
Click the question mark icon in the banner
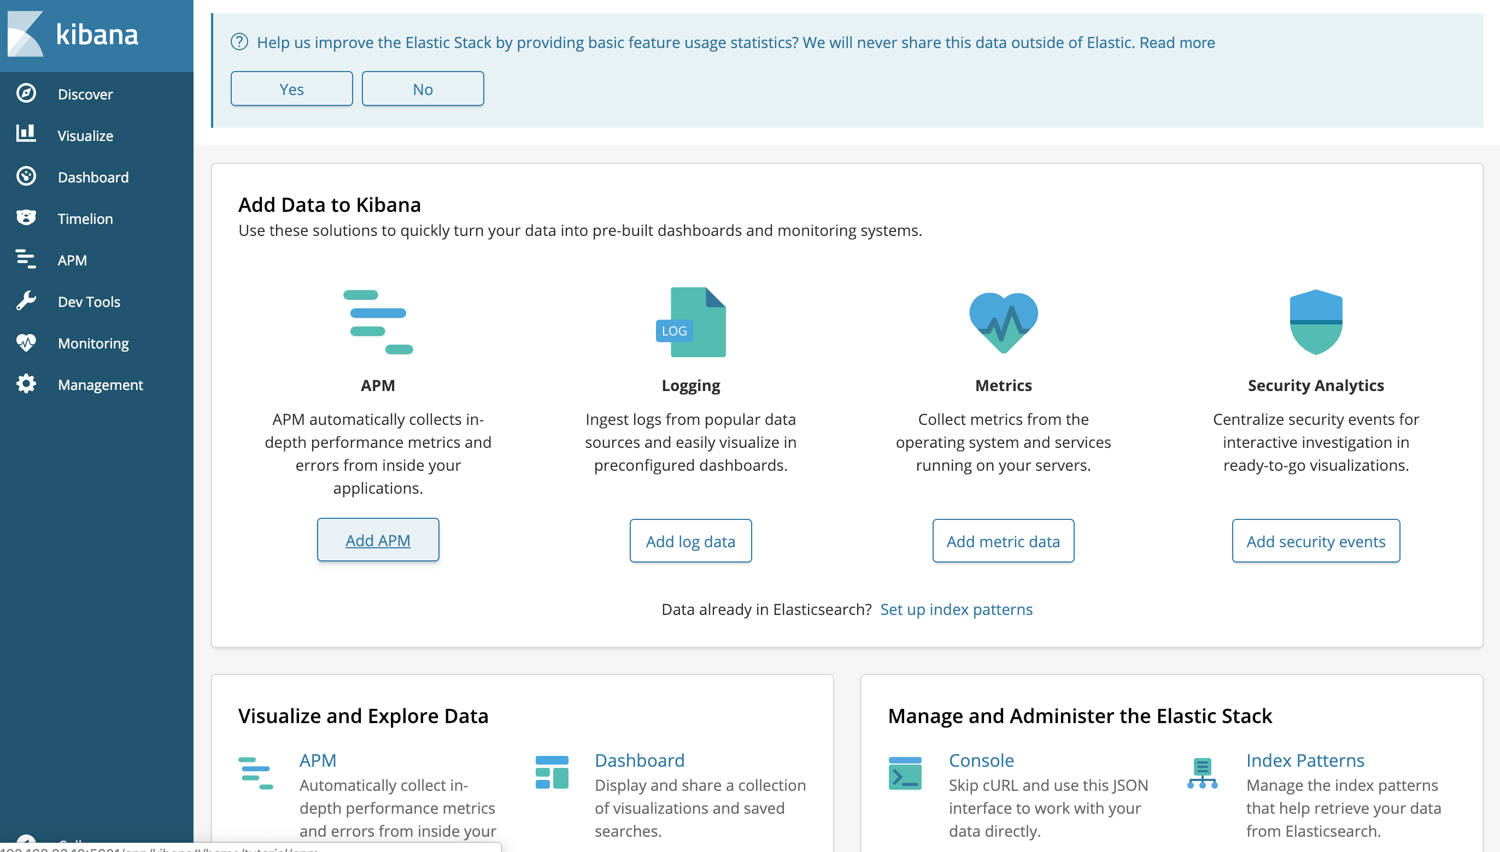pos(240,42)
